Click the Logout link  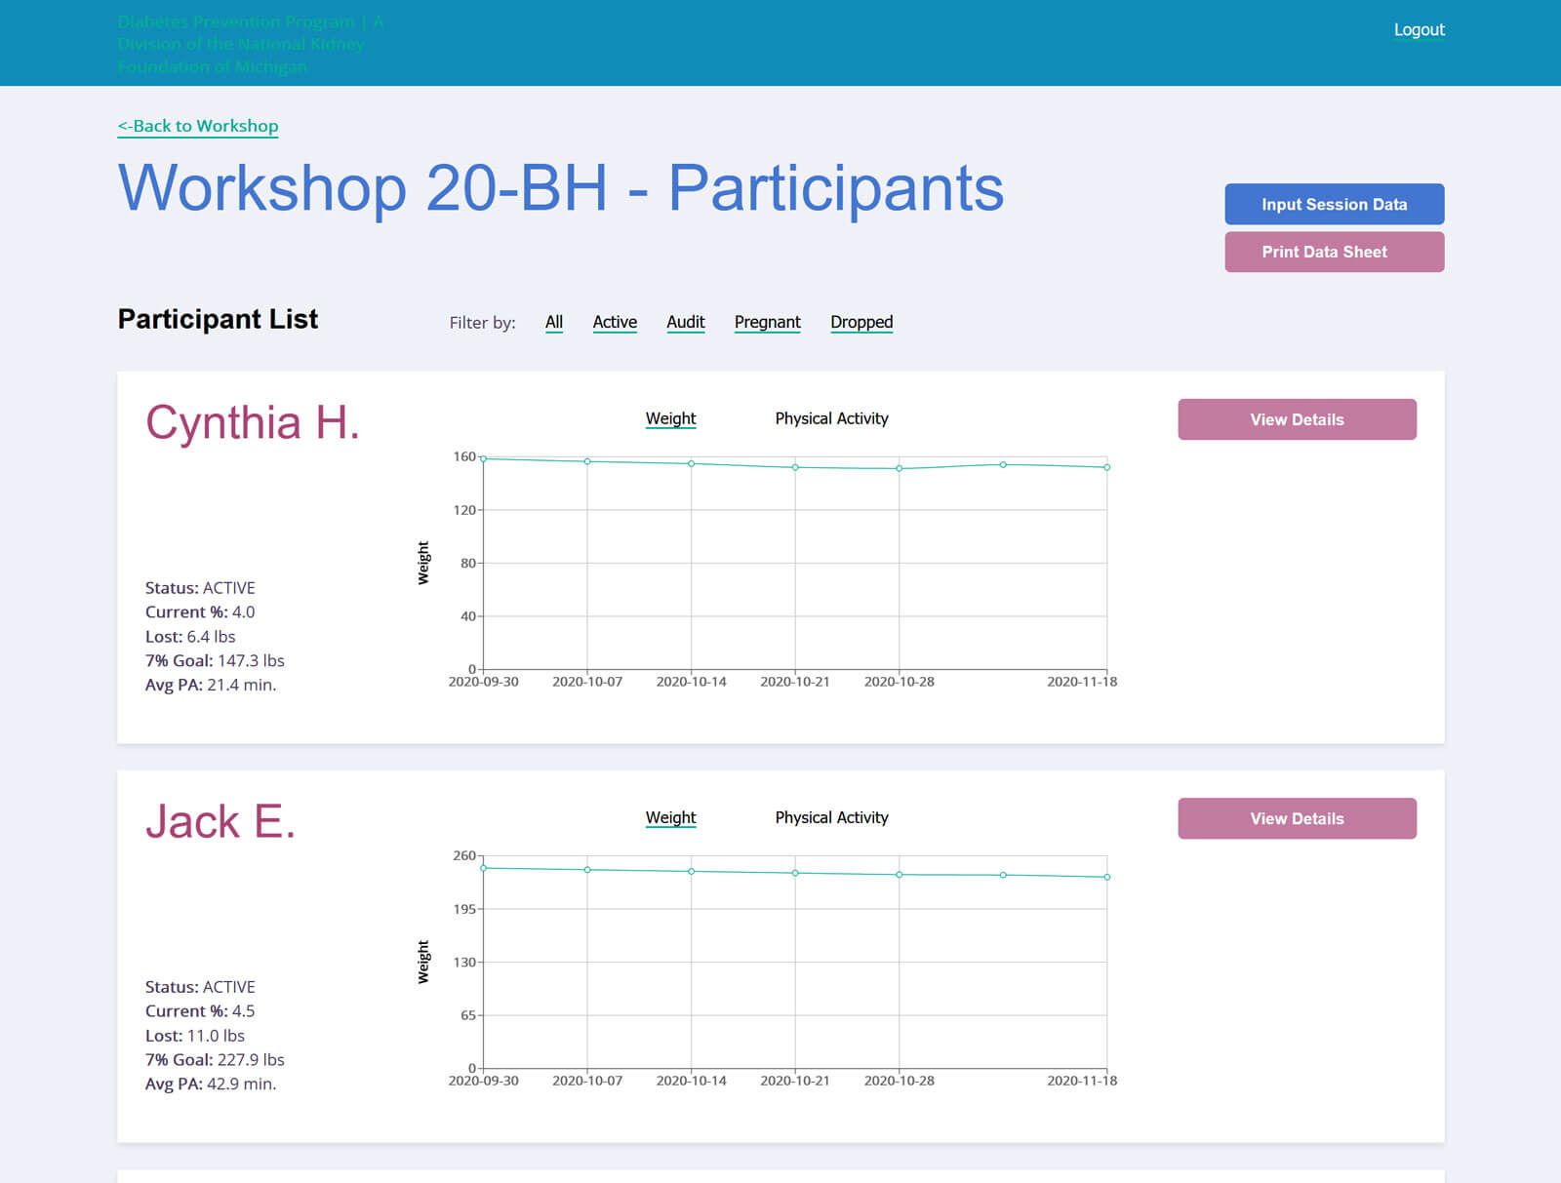[1419, 29]
